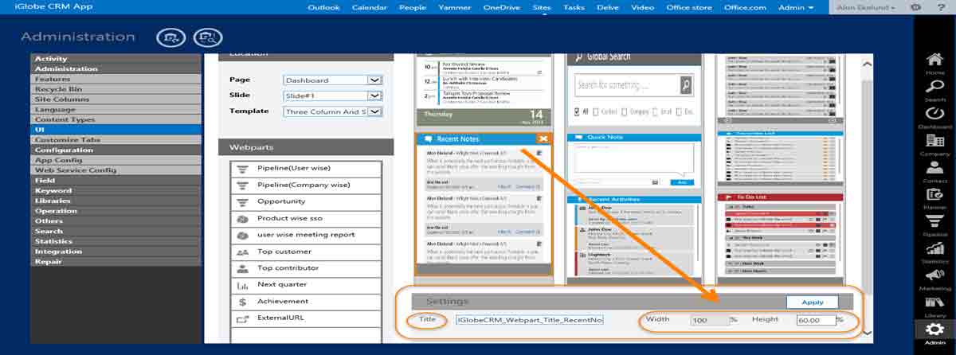Image resolution: width=956 pixels, height=355 pixels.
Task: Click Top customer webpart icon
Action: [242, 252]
